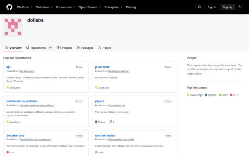Screen dimensions: 249x156
Task: Open the p2pool repository
Action: [100, 101]
